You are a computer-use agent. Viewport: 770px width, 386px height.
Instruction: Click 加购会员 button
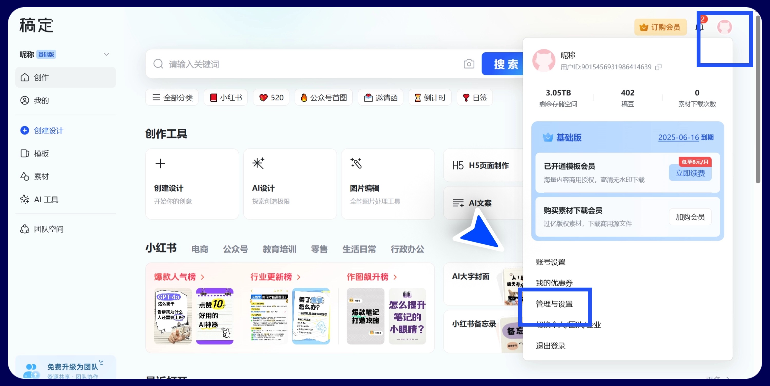pyautogui.click(x=690, y=217)
